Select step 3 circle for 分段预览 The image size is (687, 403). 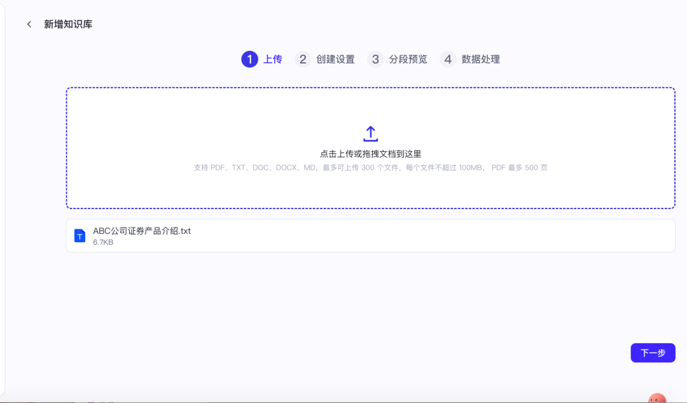point(375,59)
